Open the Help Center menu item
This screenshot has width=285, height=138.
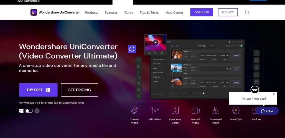174,13
